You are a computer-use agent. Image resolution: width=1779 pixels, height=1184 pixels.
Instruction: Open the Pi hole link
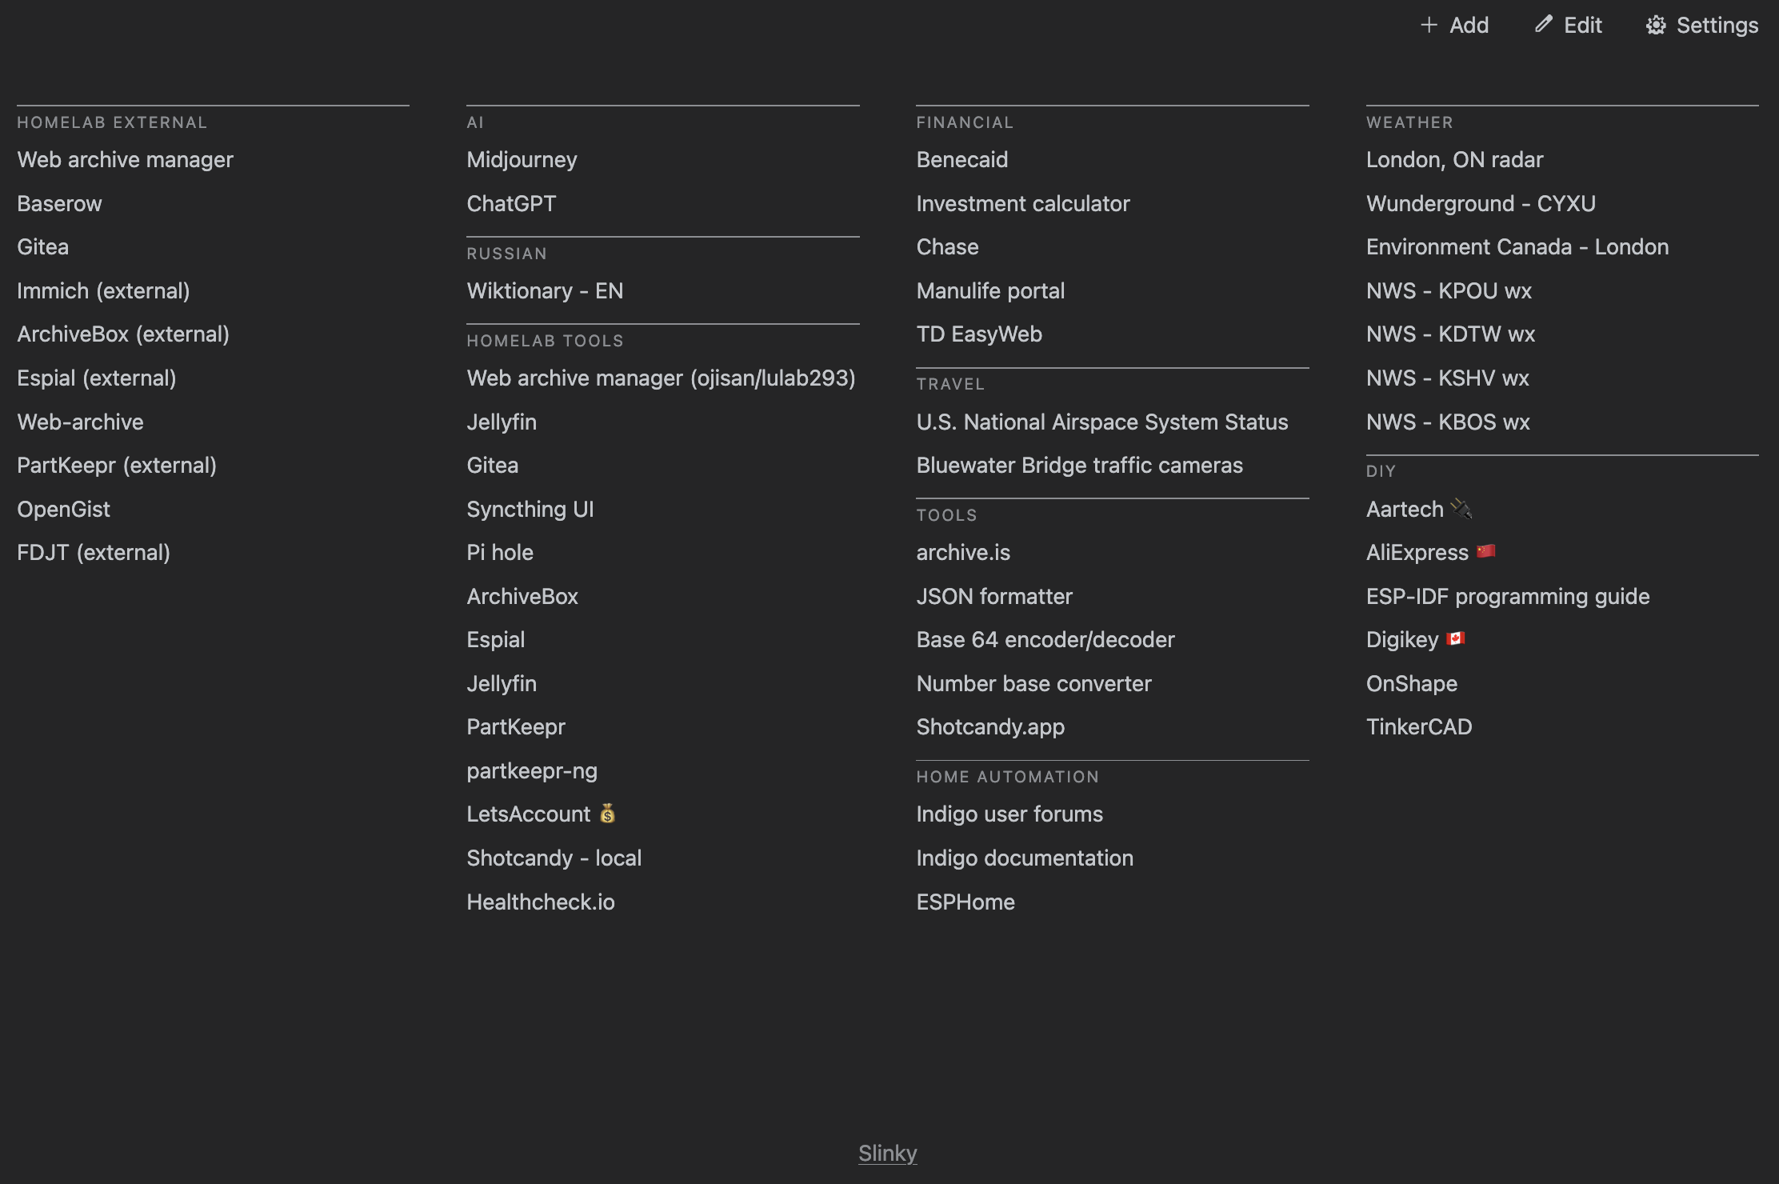500,552
